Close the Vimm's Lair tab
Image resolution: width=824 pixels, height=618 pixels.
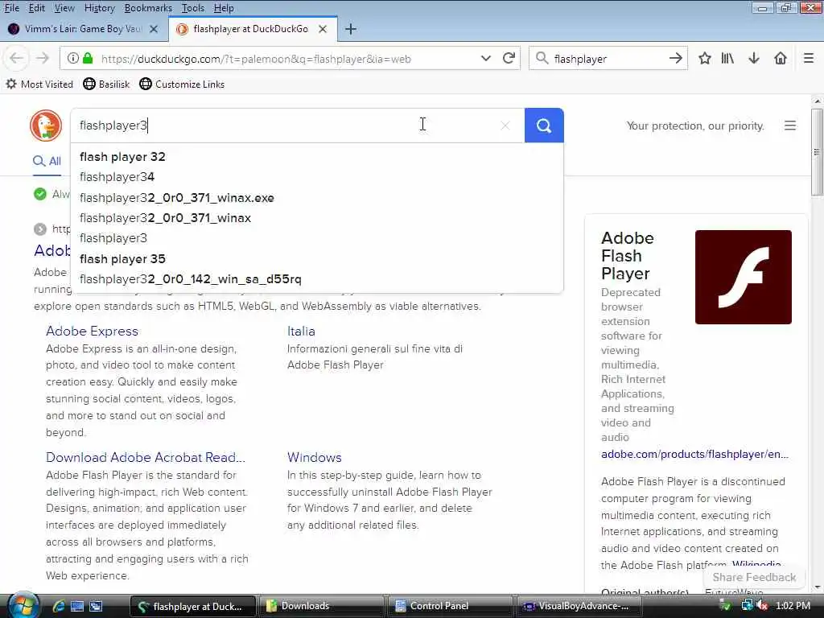[x=154, y=29]
